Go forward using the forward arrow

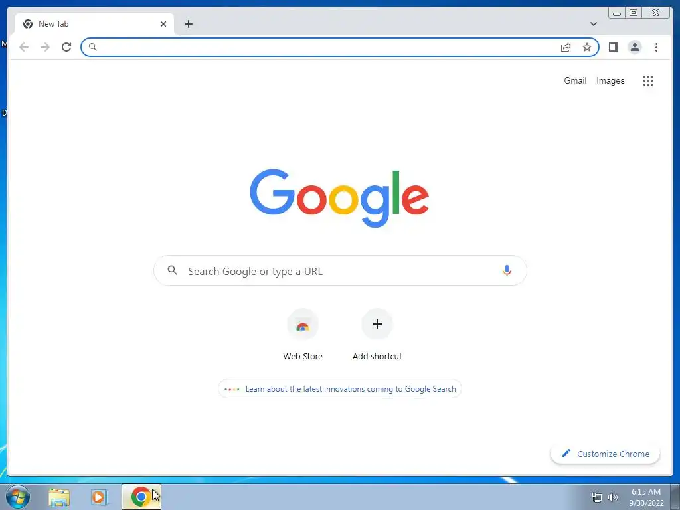coord(45,47)
